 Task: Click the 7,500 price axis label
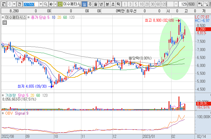click(x=201, y=42)
